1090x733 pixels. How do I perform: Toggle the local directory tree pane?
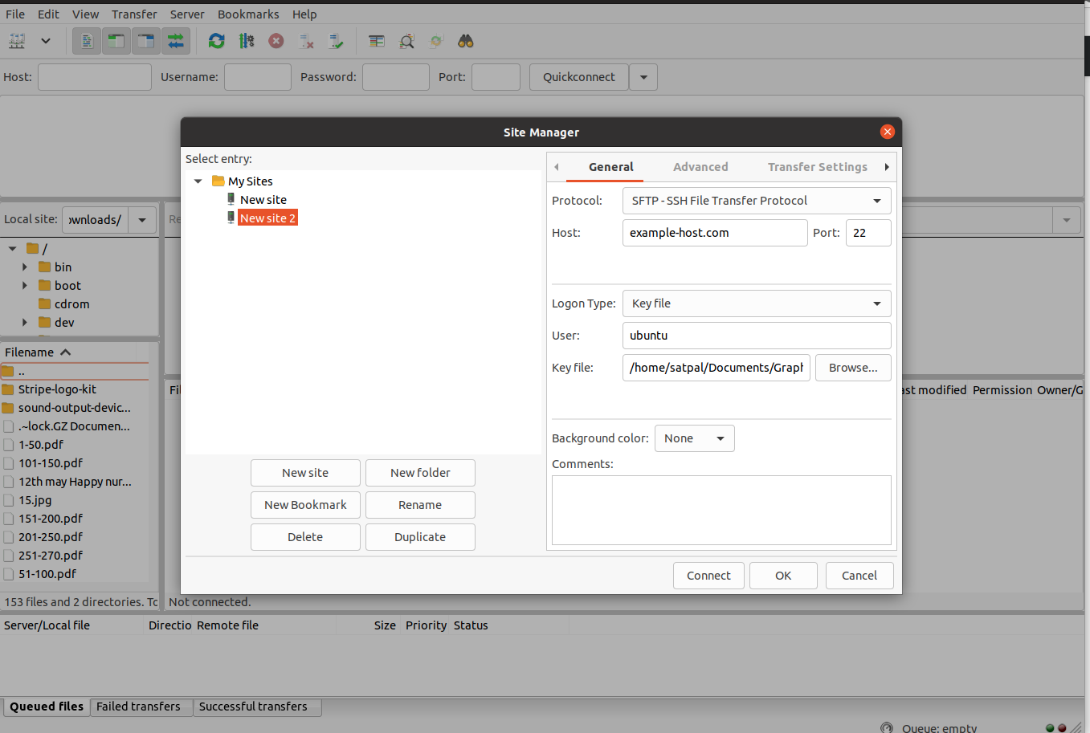116,40
